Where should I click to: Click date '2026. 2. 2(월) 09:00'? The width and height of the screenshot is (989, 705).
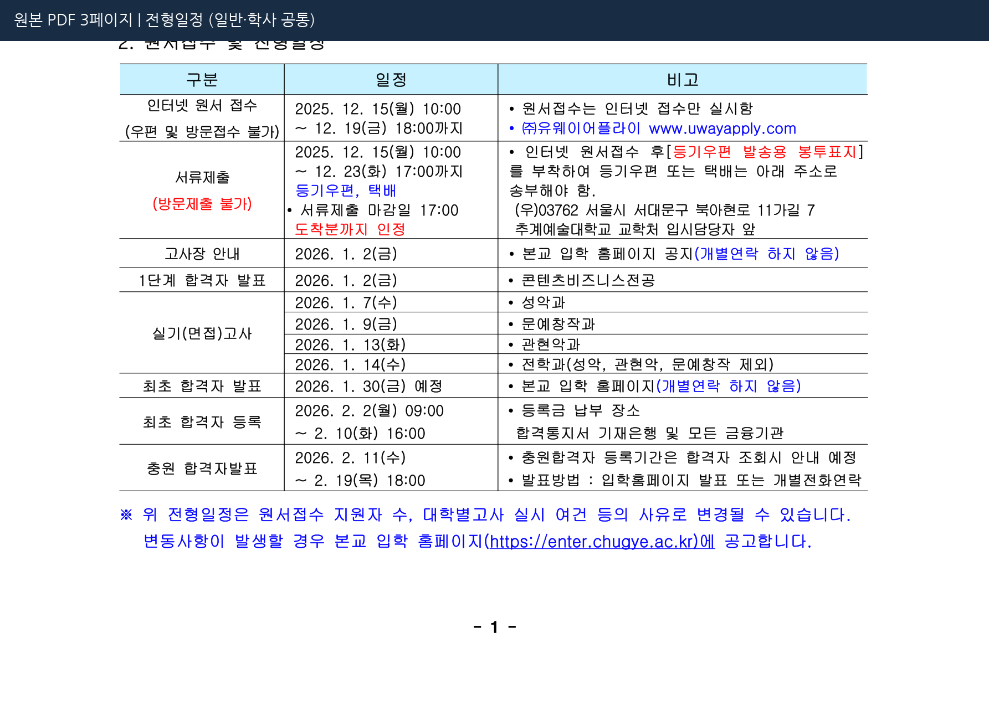pyautogui.click(x=369, y=411)
